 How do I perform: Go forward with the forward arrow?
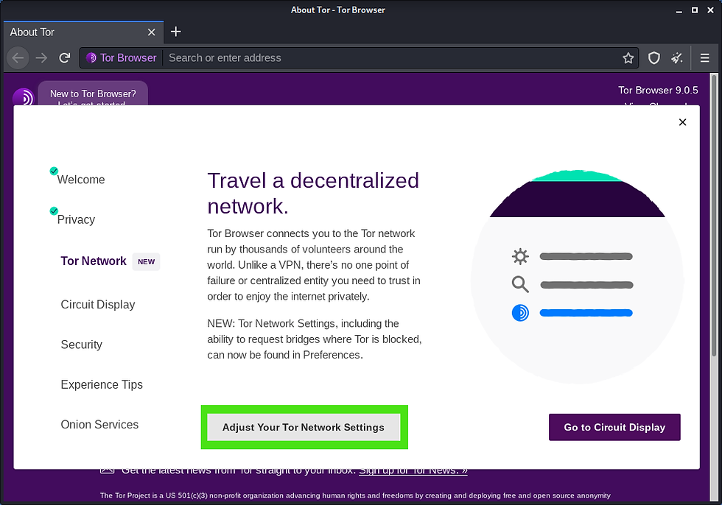41,58
